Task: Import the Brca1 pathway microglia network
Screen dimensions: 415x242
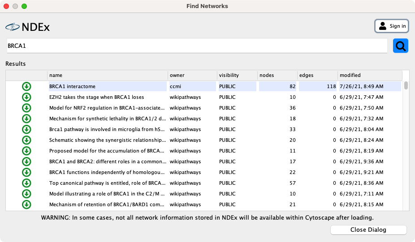Action: click(x=26, y=129)
